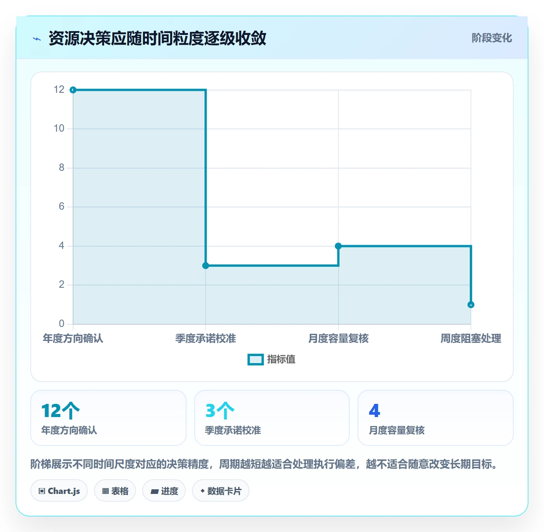Click the y-axis label 8

(62, 168)
